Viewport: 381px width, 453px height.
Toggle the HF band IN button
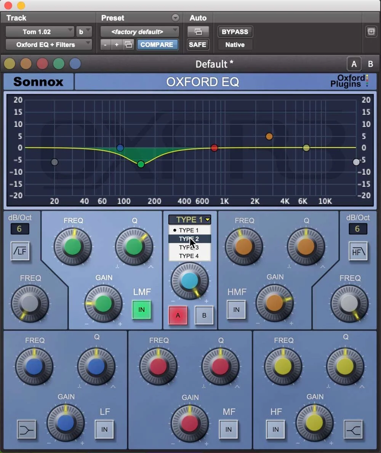275,430
